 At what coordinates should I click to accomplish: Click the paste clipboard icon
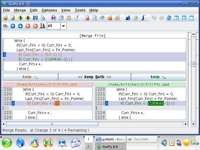69,18
